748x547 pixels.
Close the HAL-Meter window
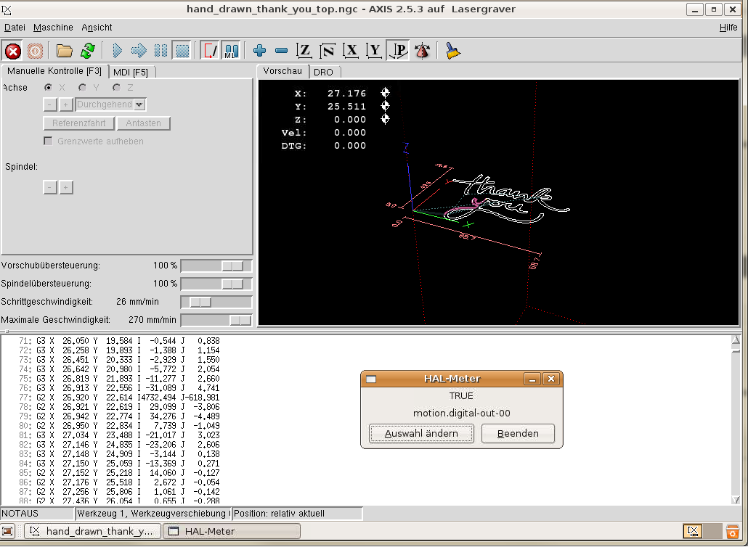coord(551,379)
